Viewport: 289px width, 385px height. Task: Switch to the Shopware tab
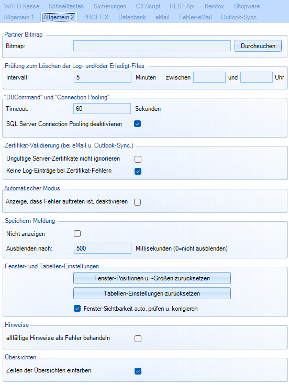coord(247,6)
